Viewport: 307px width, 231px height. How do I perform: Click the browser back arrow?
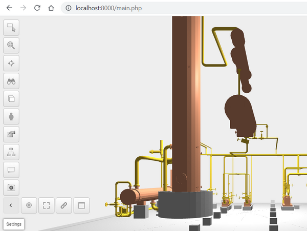(9, 8)
